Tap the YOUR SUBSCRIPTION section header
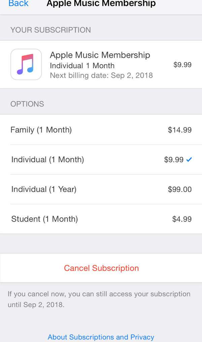Viewport: 202px width, 342px height. 50,30
